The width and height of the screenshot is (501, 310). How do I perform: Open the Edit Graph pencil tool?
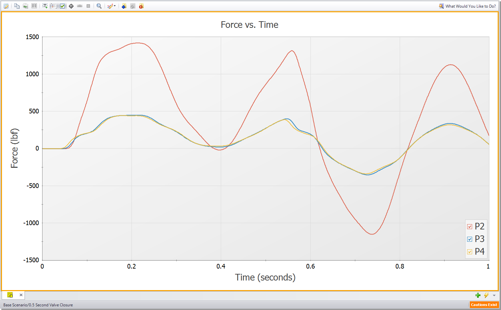coord(6,6)
